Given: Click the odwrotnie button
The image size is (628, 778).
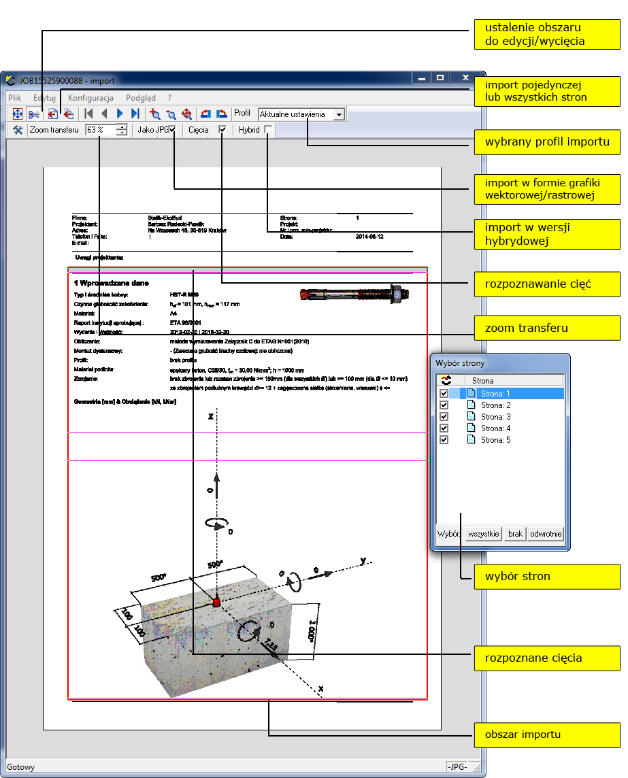Looking at the screenshot, I should pyautogui.click(x=546, y=534).
